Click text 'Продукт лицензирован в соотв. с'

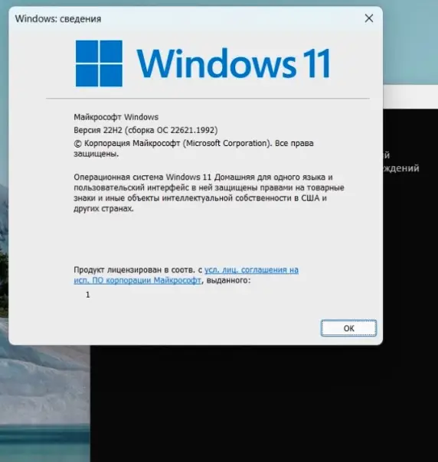pyautogui.click(x=138, y=270)
